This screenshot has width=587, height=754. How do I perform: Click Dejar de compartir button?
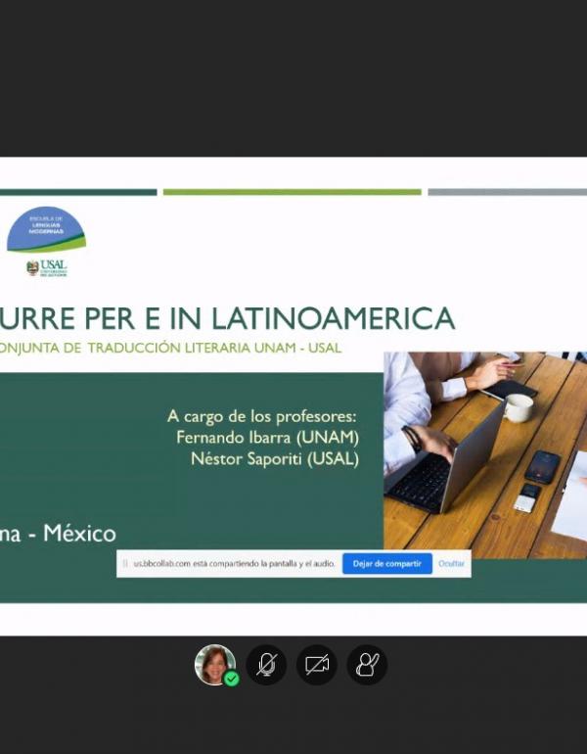click(387, 564)
